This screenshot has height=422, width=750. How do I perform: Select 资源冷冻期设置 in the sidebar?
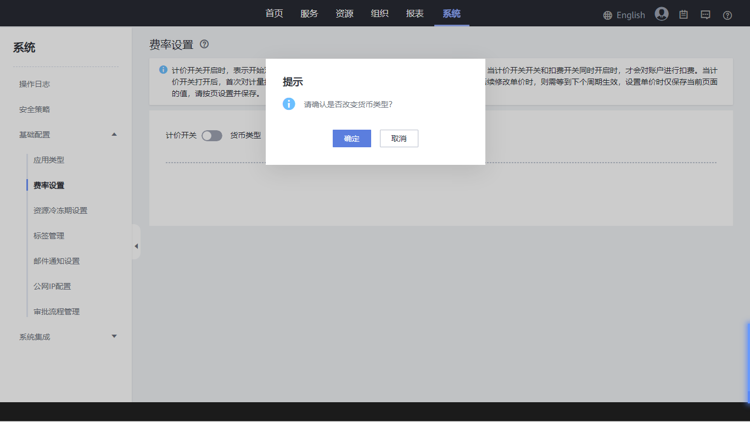[x=60, y=210]
